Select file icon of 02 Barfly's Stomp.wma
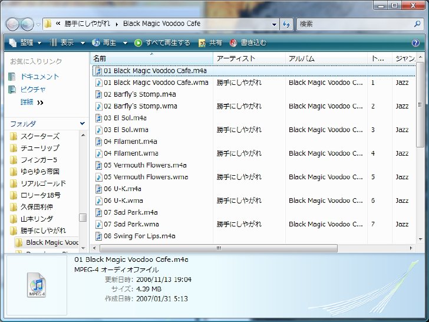 pos(98,106)
